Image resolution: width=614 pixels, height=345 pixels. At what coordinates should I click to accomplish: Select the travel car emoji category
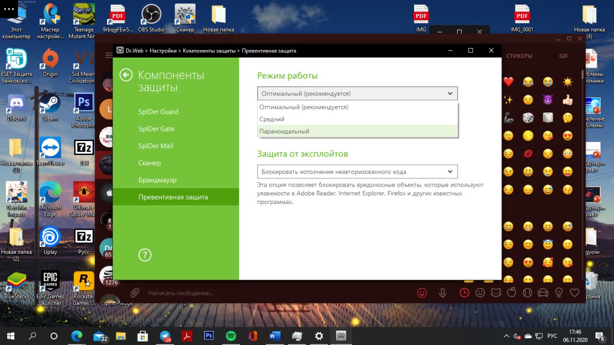(x=543, y=292)
